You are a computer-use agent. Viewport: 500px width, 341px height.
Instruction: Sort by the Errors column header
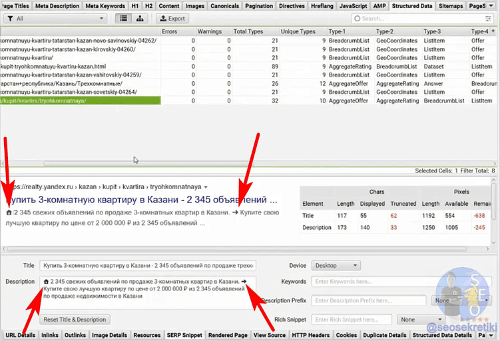[178, 31]
